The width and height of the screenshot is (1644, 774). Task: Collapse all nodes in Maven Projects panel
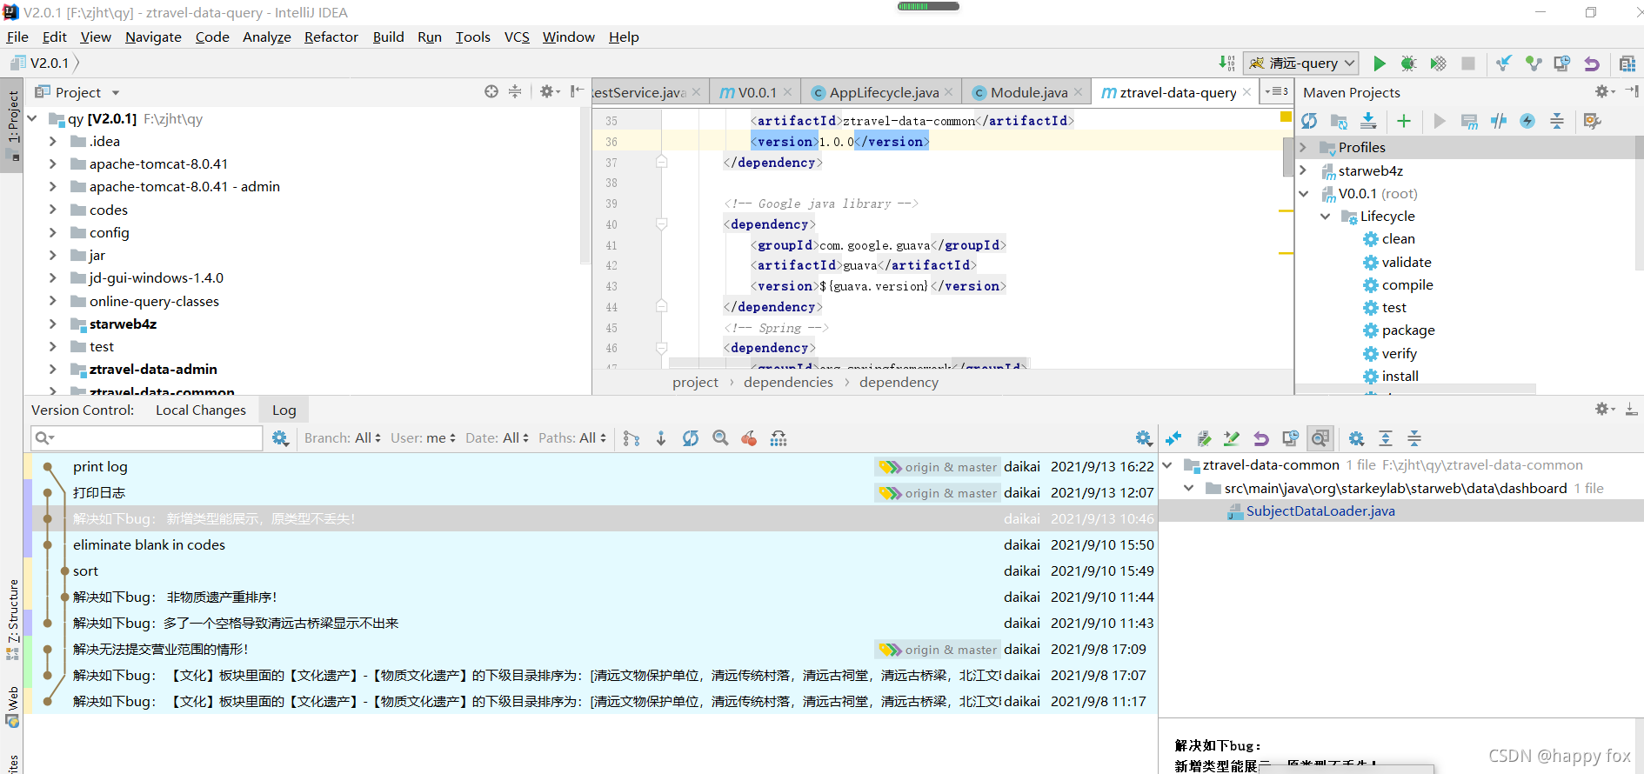[1557, 121]
